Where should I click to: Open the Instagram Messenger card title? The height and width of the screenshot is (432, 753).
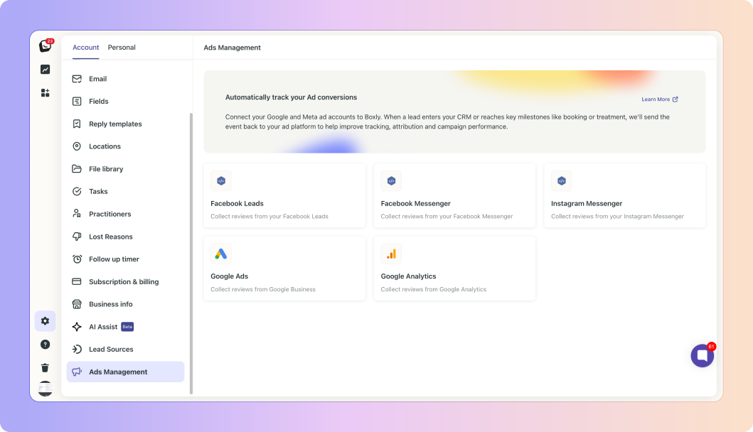coord(587,203)
